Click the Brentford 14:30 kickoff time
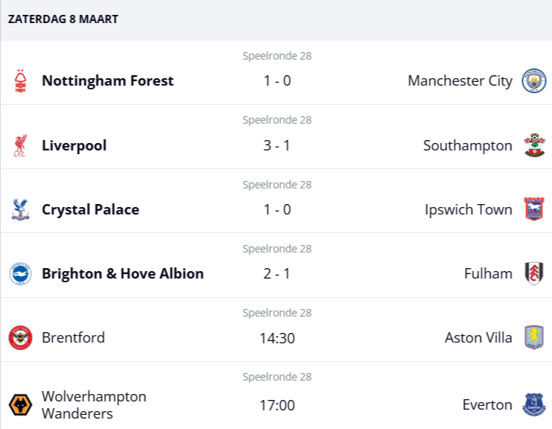552x429 pixels. tap(277, 338)
